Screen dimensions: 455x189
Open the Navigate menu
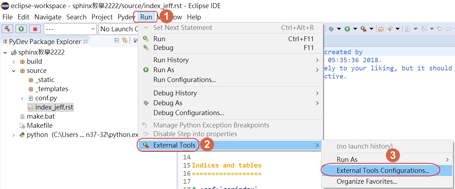(48, 17)
